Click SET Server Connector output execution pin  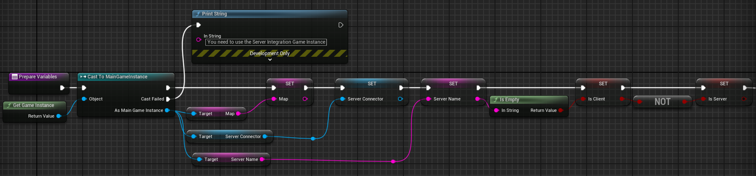(x=401, y=88)
